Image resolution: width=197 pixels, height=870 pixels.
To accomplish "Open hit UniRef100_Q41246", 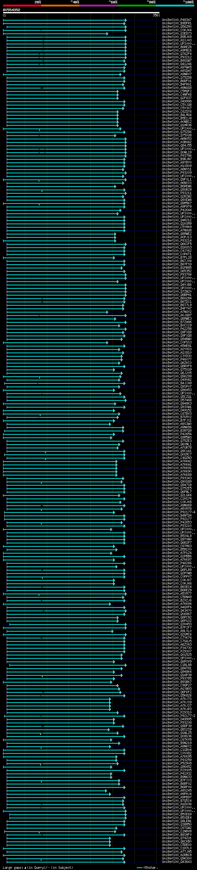I will [177, 64].
